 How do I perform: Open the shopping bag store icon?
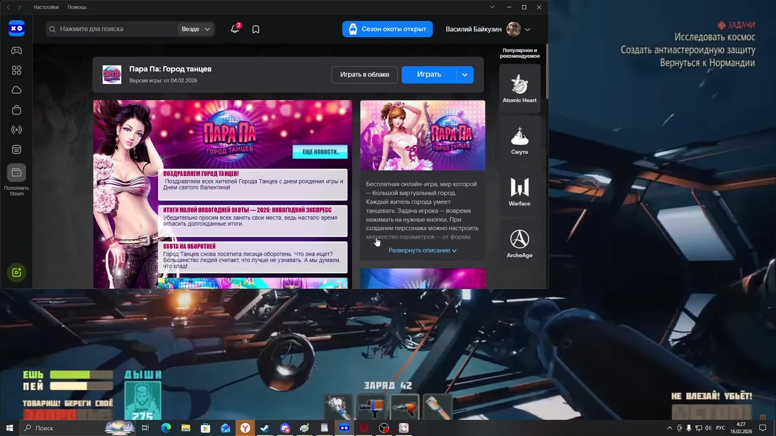[x=16, y=110]
